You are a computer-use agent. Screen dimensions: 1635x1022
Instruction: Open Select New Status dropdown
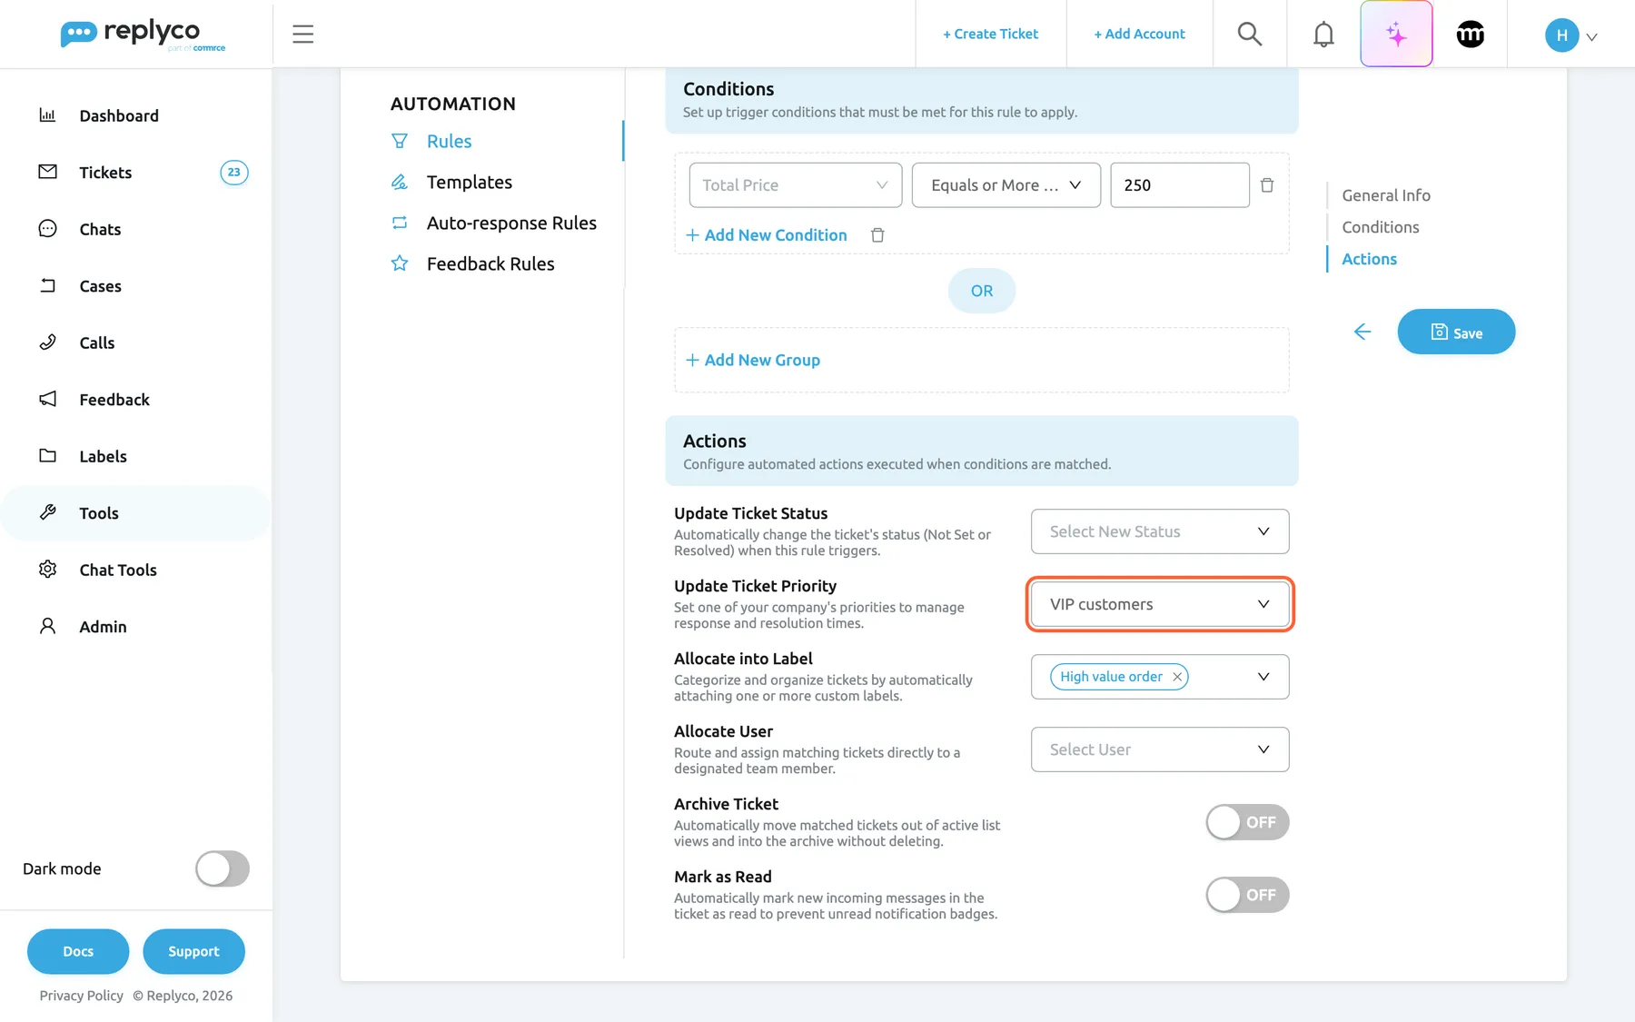[x=1160, y=531]
